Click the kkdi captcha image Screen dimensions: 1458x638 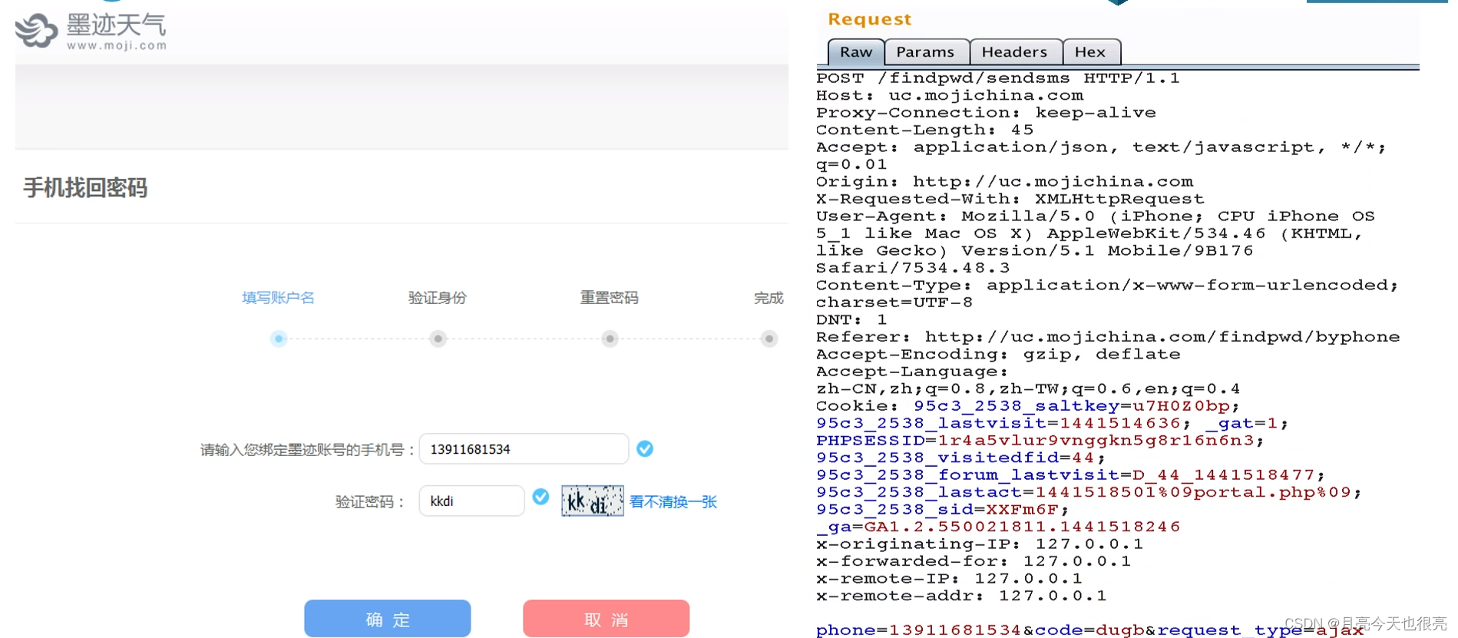[592, 501]
